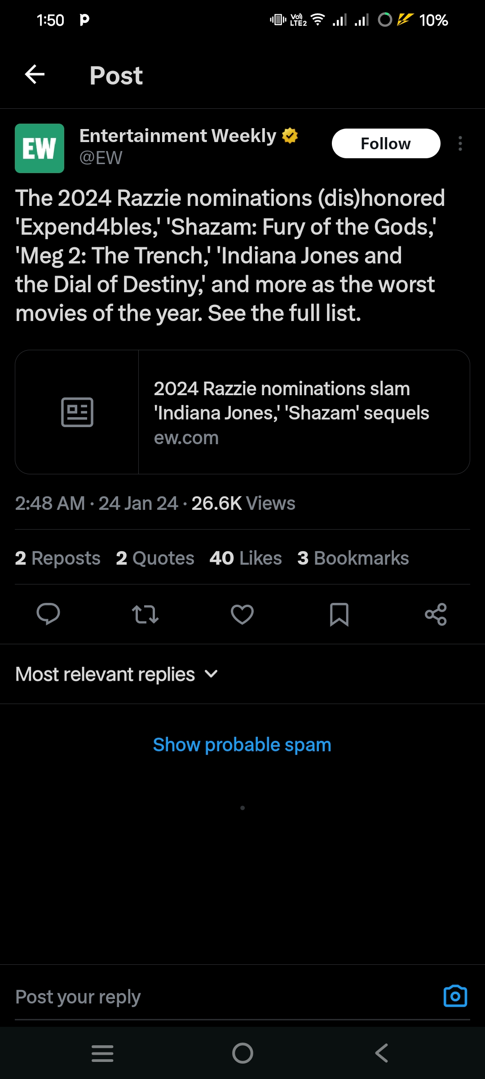Tap the share icon

[x=436, y=614]
